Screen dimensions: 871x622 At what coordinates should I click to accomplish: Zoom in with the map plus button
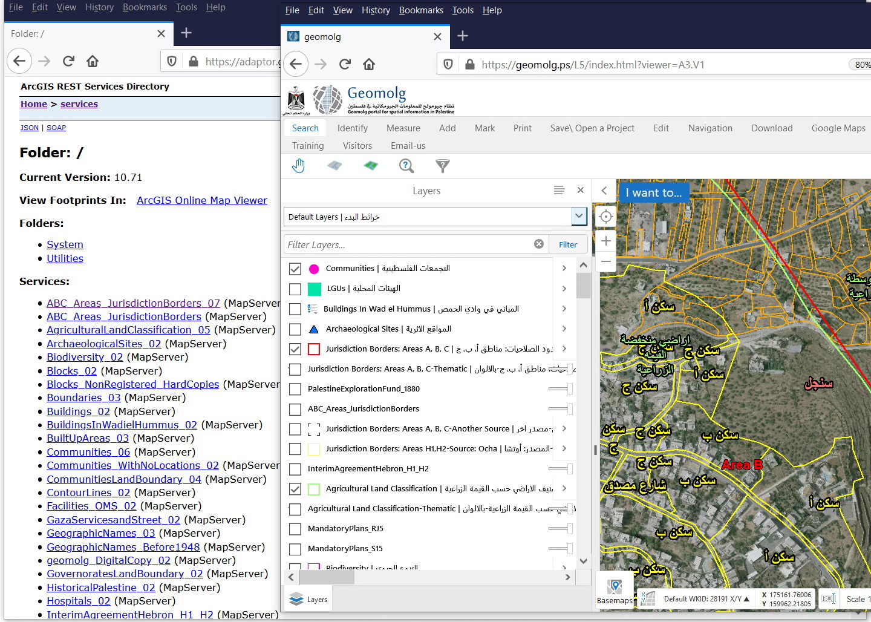(605, 241)
